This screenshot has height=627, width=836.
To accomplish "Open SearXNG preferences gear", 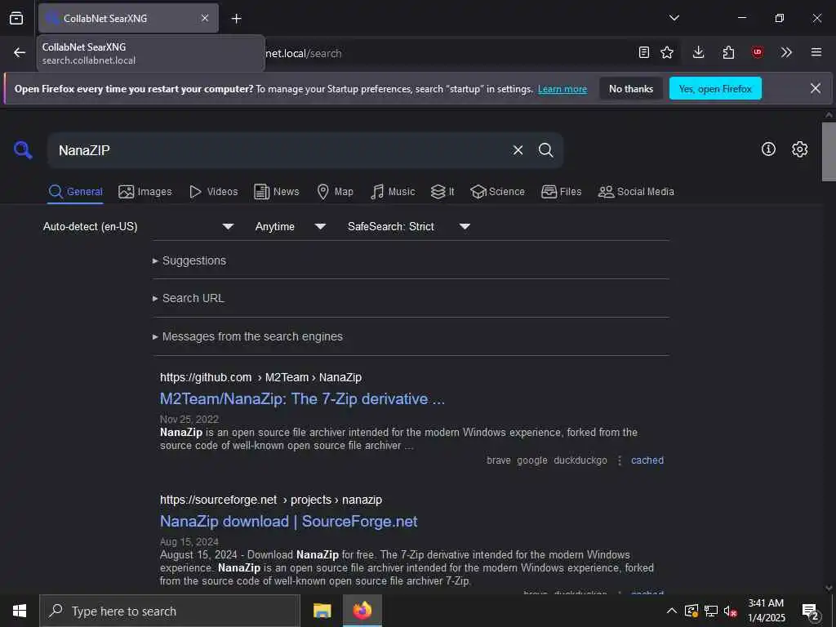I will 799,149.
